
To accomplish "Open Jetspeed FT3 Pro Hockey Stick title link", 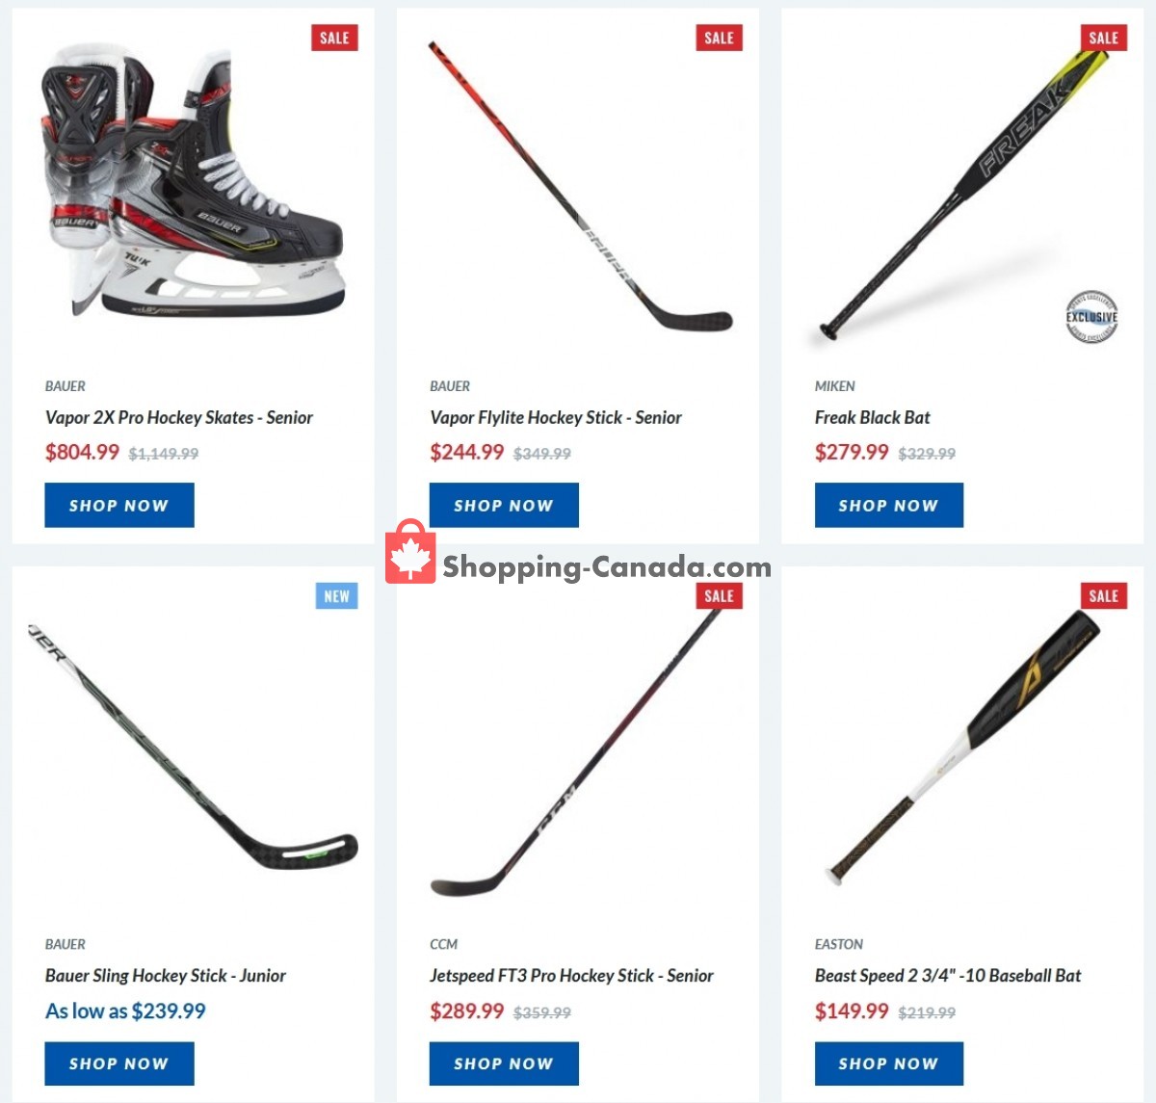I will tap(571, 976).
